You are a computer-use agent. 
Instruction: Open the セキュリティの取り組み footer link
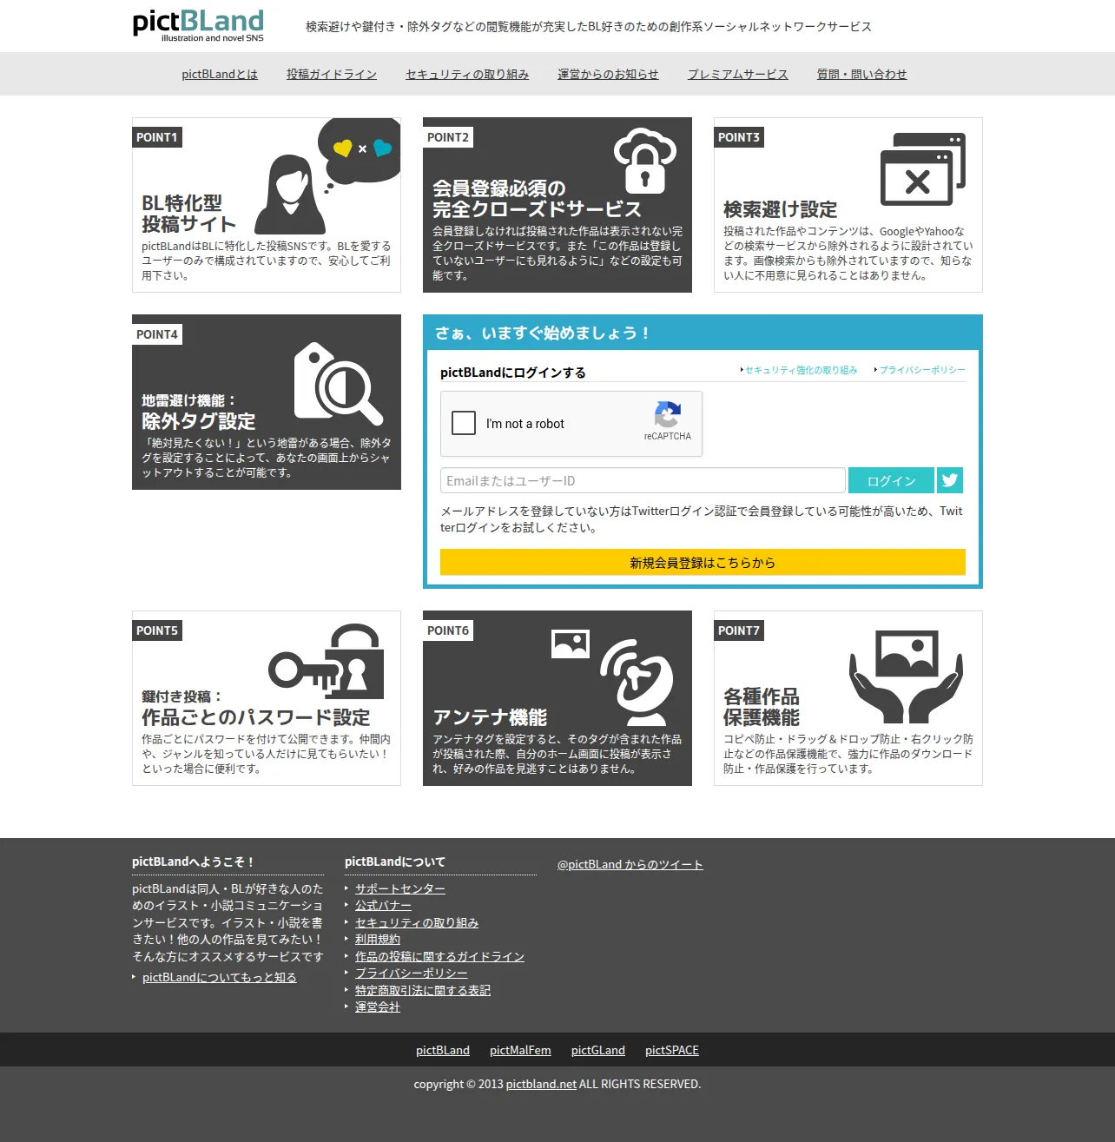417,922
